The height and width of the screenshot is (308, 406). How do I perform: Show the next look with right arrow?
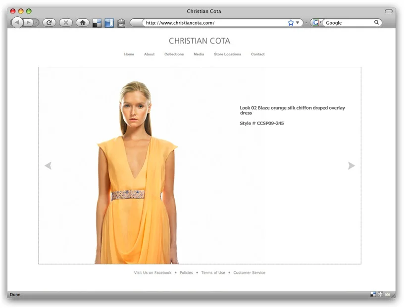point(351,166)
